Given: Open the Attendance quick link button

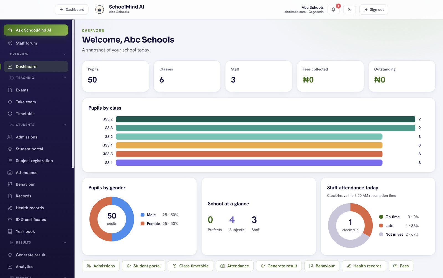Looking at the screenshot, I should tap(235, 266).
